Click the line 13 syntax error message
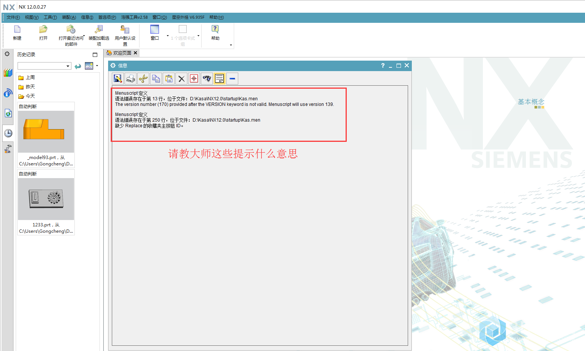This screenshot has width=585, height=351. pos(186,99)
